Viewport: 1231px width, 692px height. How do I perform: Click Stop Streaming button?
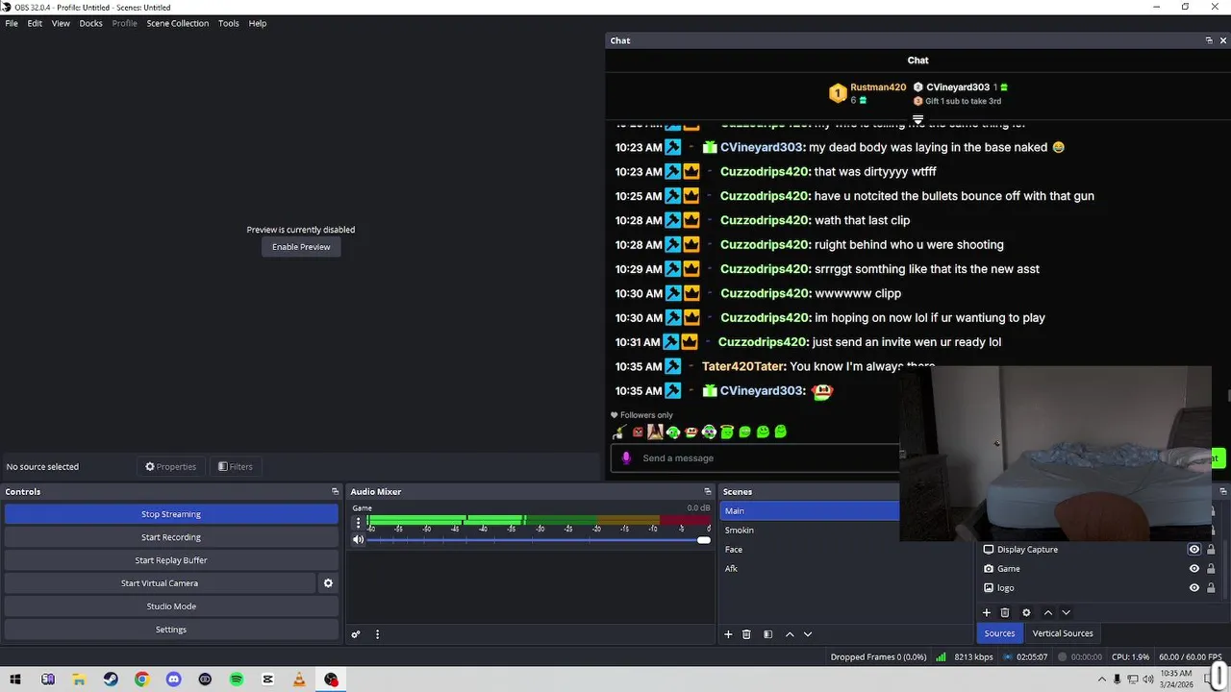point(171,514)
